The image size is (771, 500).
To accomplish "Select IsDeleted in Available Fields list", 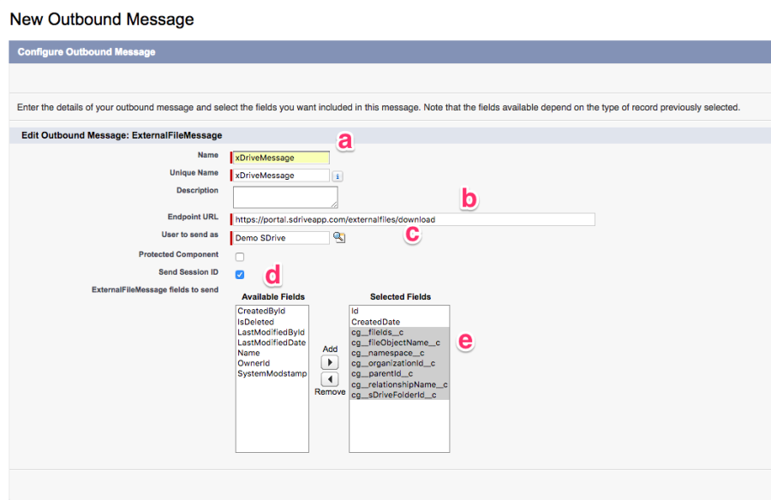I will [x=254, y=322].
